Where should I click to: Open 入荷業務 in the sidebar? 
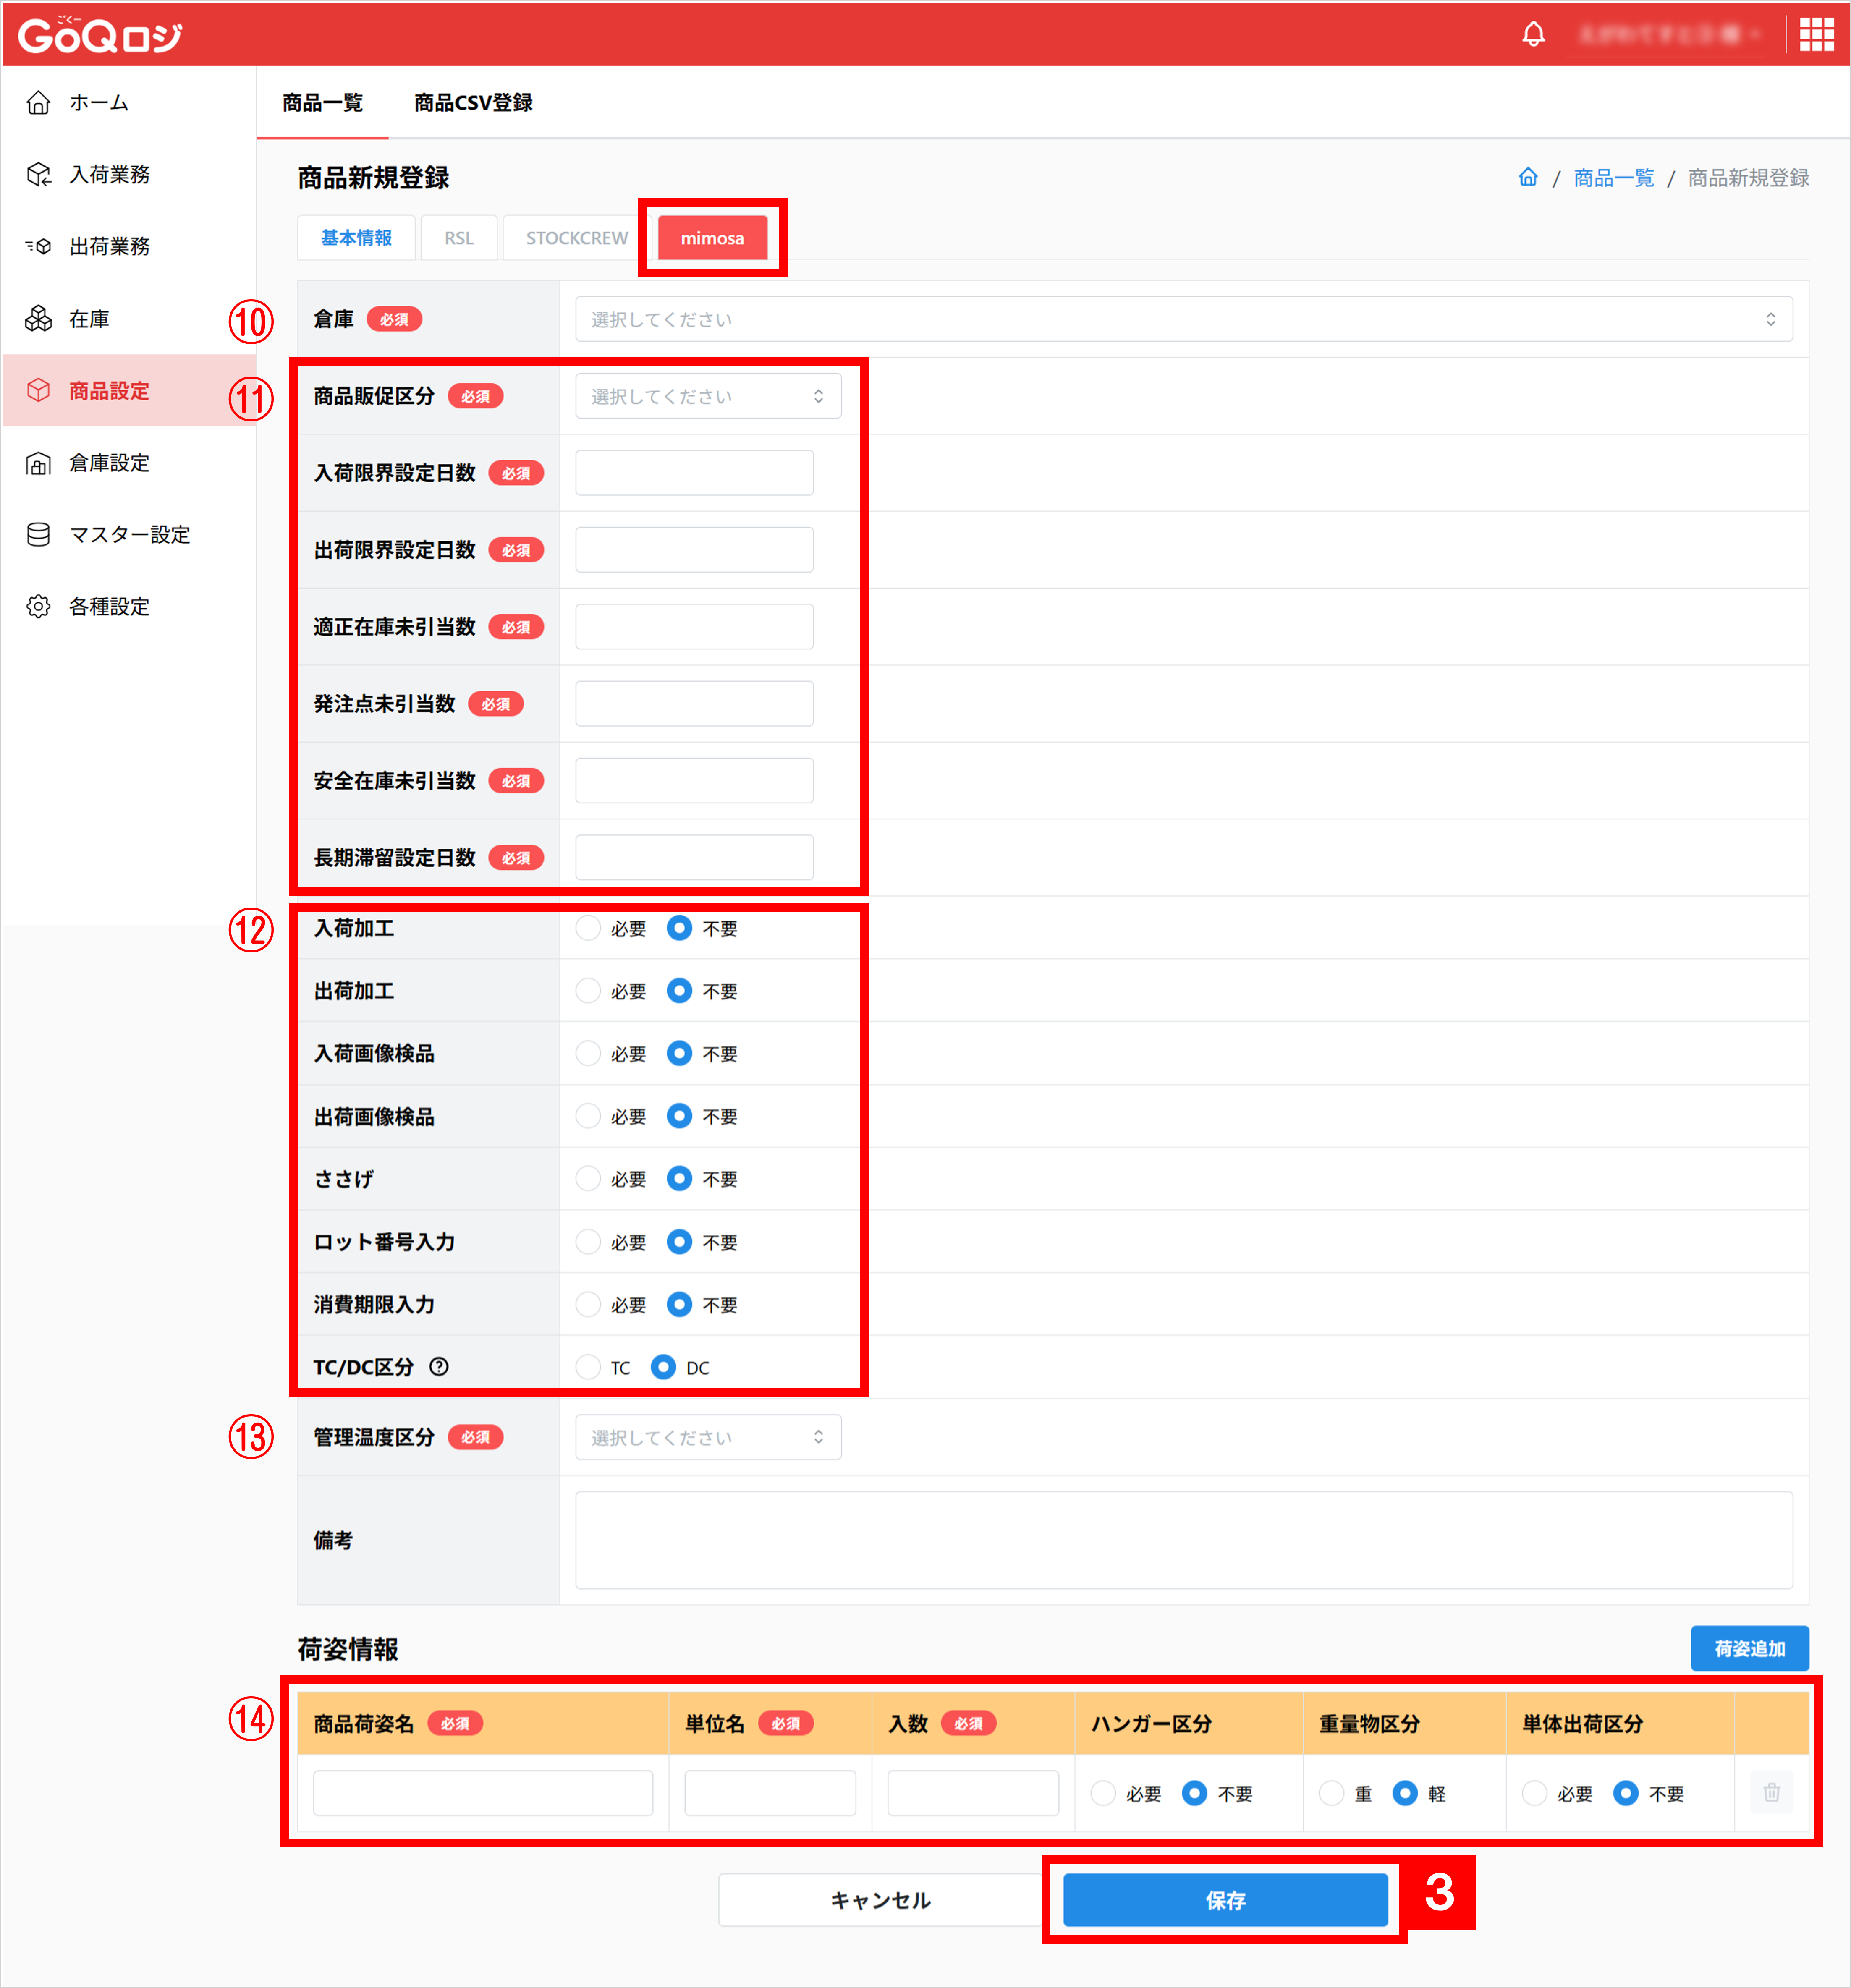[128, 175]
